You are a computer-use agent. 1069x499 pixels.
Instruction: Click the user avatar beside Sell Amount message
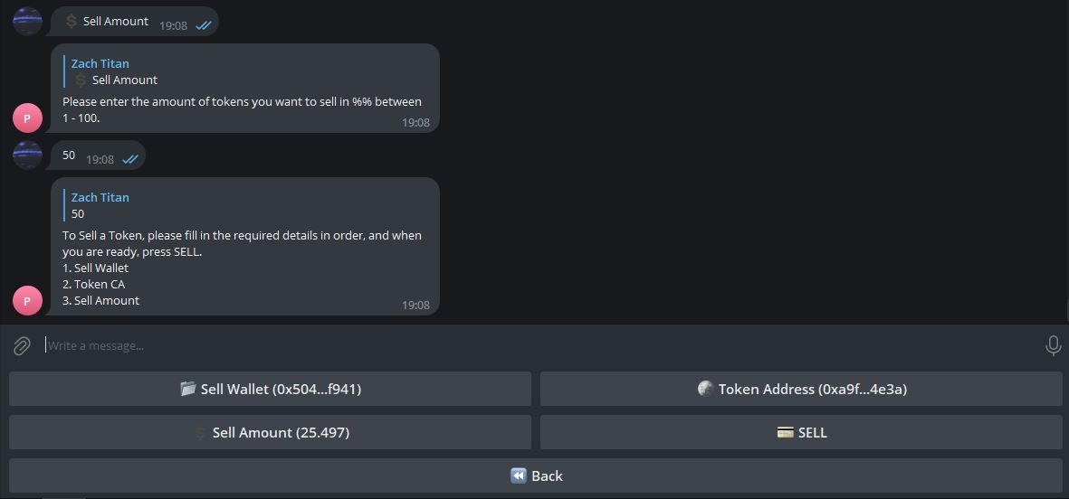[x=27, y=21]
